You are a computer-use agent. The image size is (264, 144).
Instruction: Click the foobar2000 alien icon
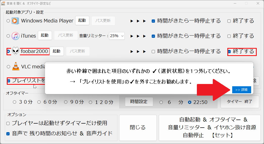(15, 51)
